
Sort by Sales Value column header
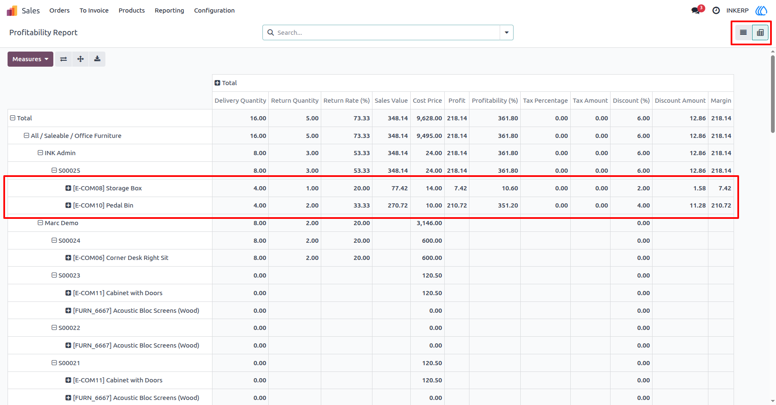(x=391, y=101)
